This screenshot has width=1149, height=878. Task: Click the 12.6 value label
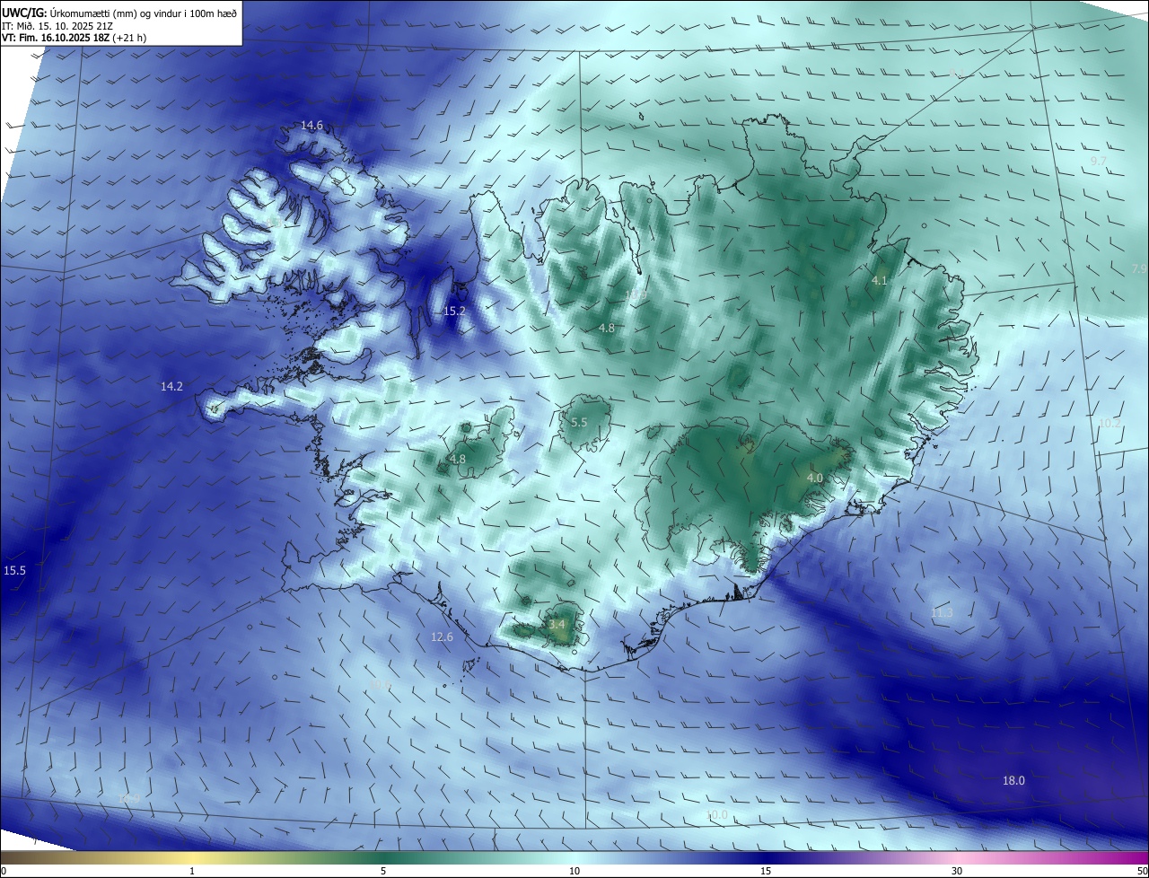442,637
